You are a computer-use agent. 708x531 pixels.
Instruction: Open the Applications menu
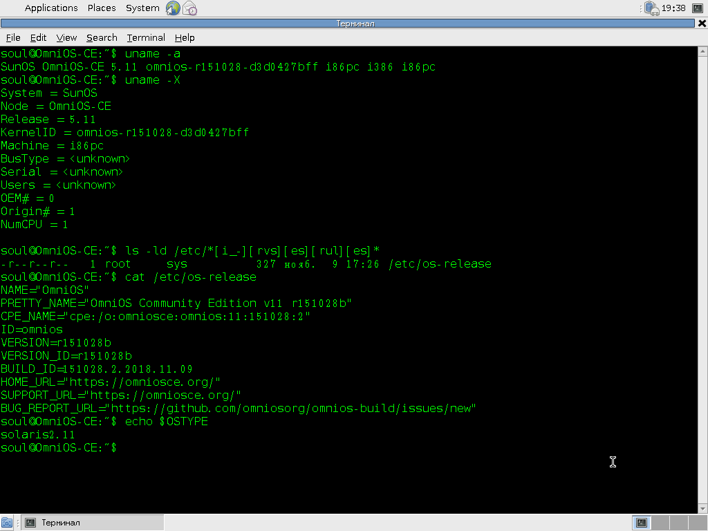(x=51, y=8)
